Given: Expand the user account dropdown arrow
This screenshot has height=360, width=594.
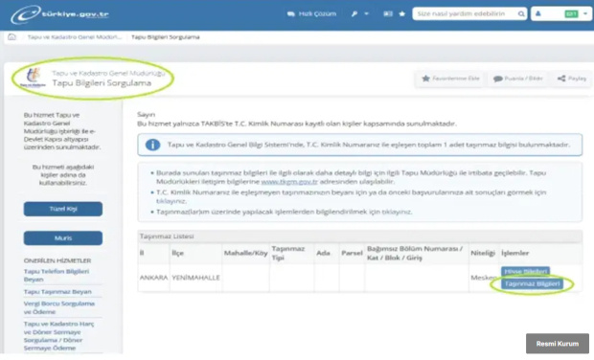Looking at the screenshot, I should 585,13.
